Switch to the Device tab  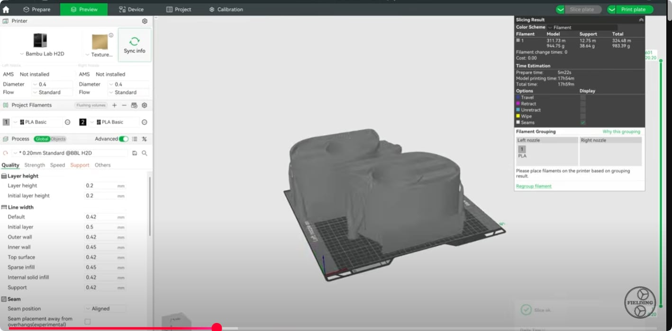tap(132, 9)
